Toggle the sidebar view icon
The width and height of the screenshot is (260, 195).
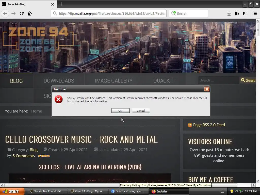click(x=245, y=13)
